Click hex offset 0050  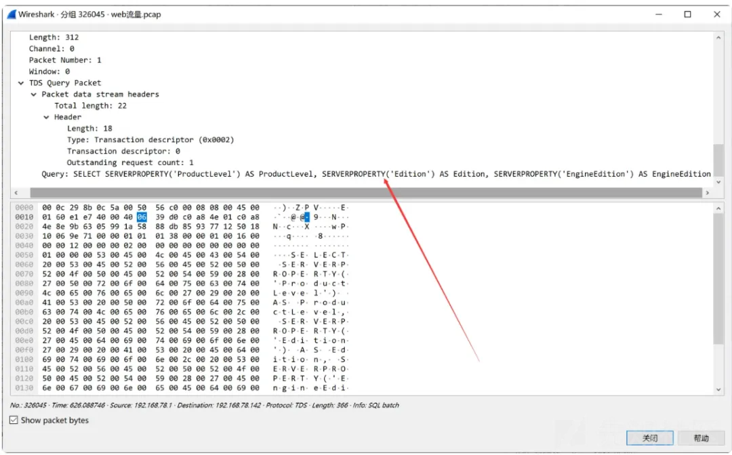pos(24,255)
